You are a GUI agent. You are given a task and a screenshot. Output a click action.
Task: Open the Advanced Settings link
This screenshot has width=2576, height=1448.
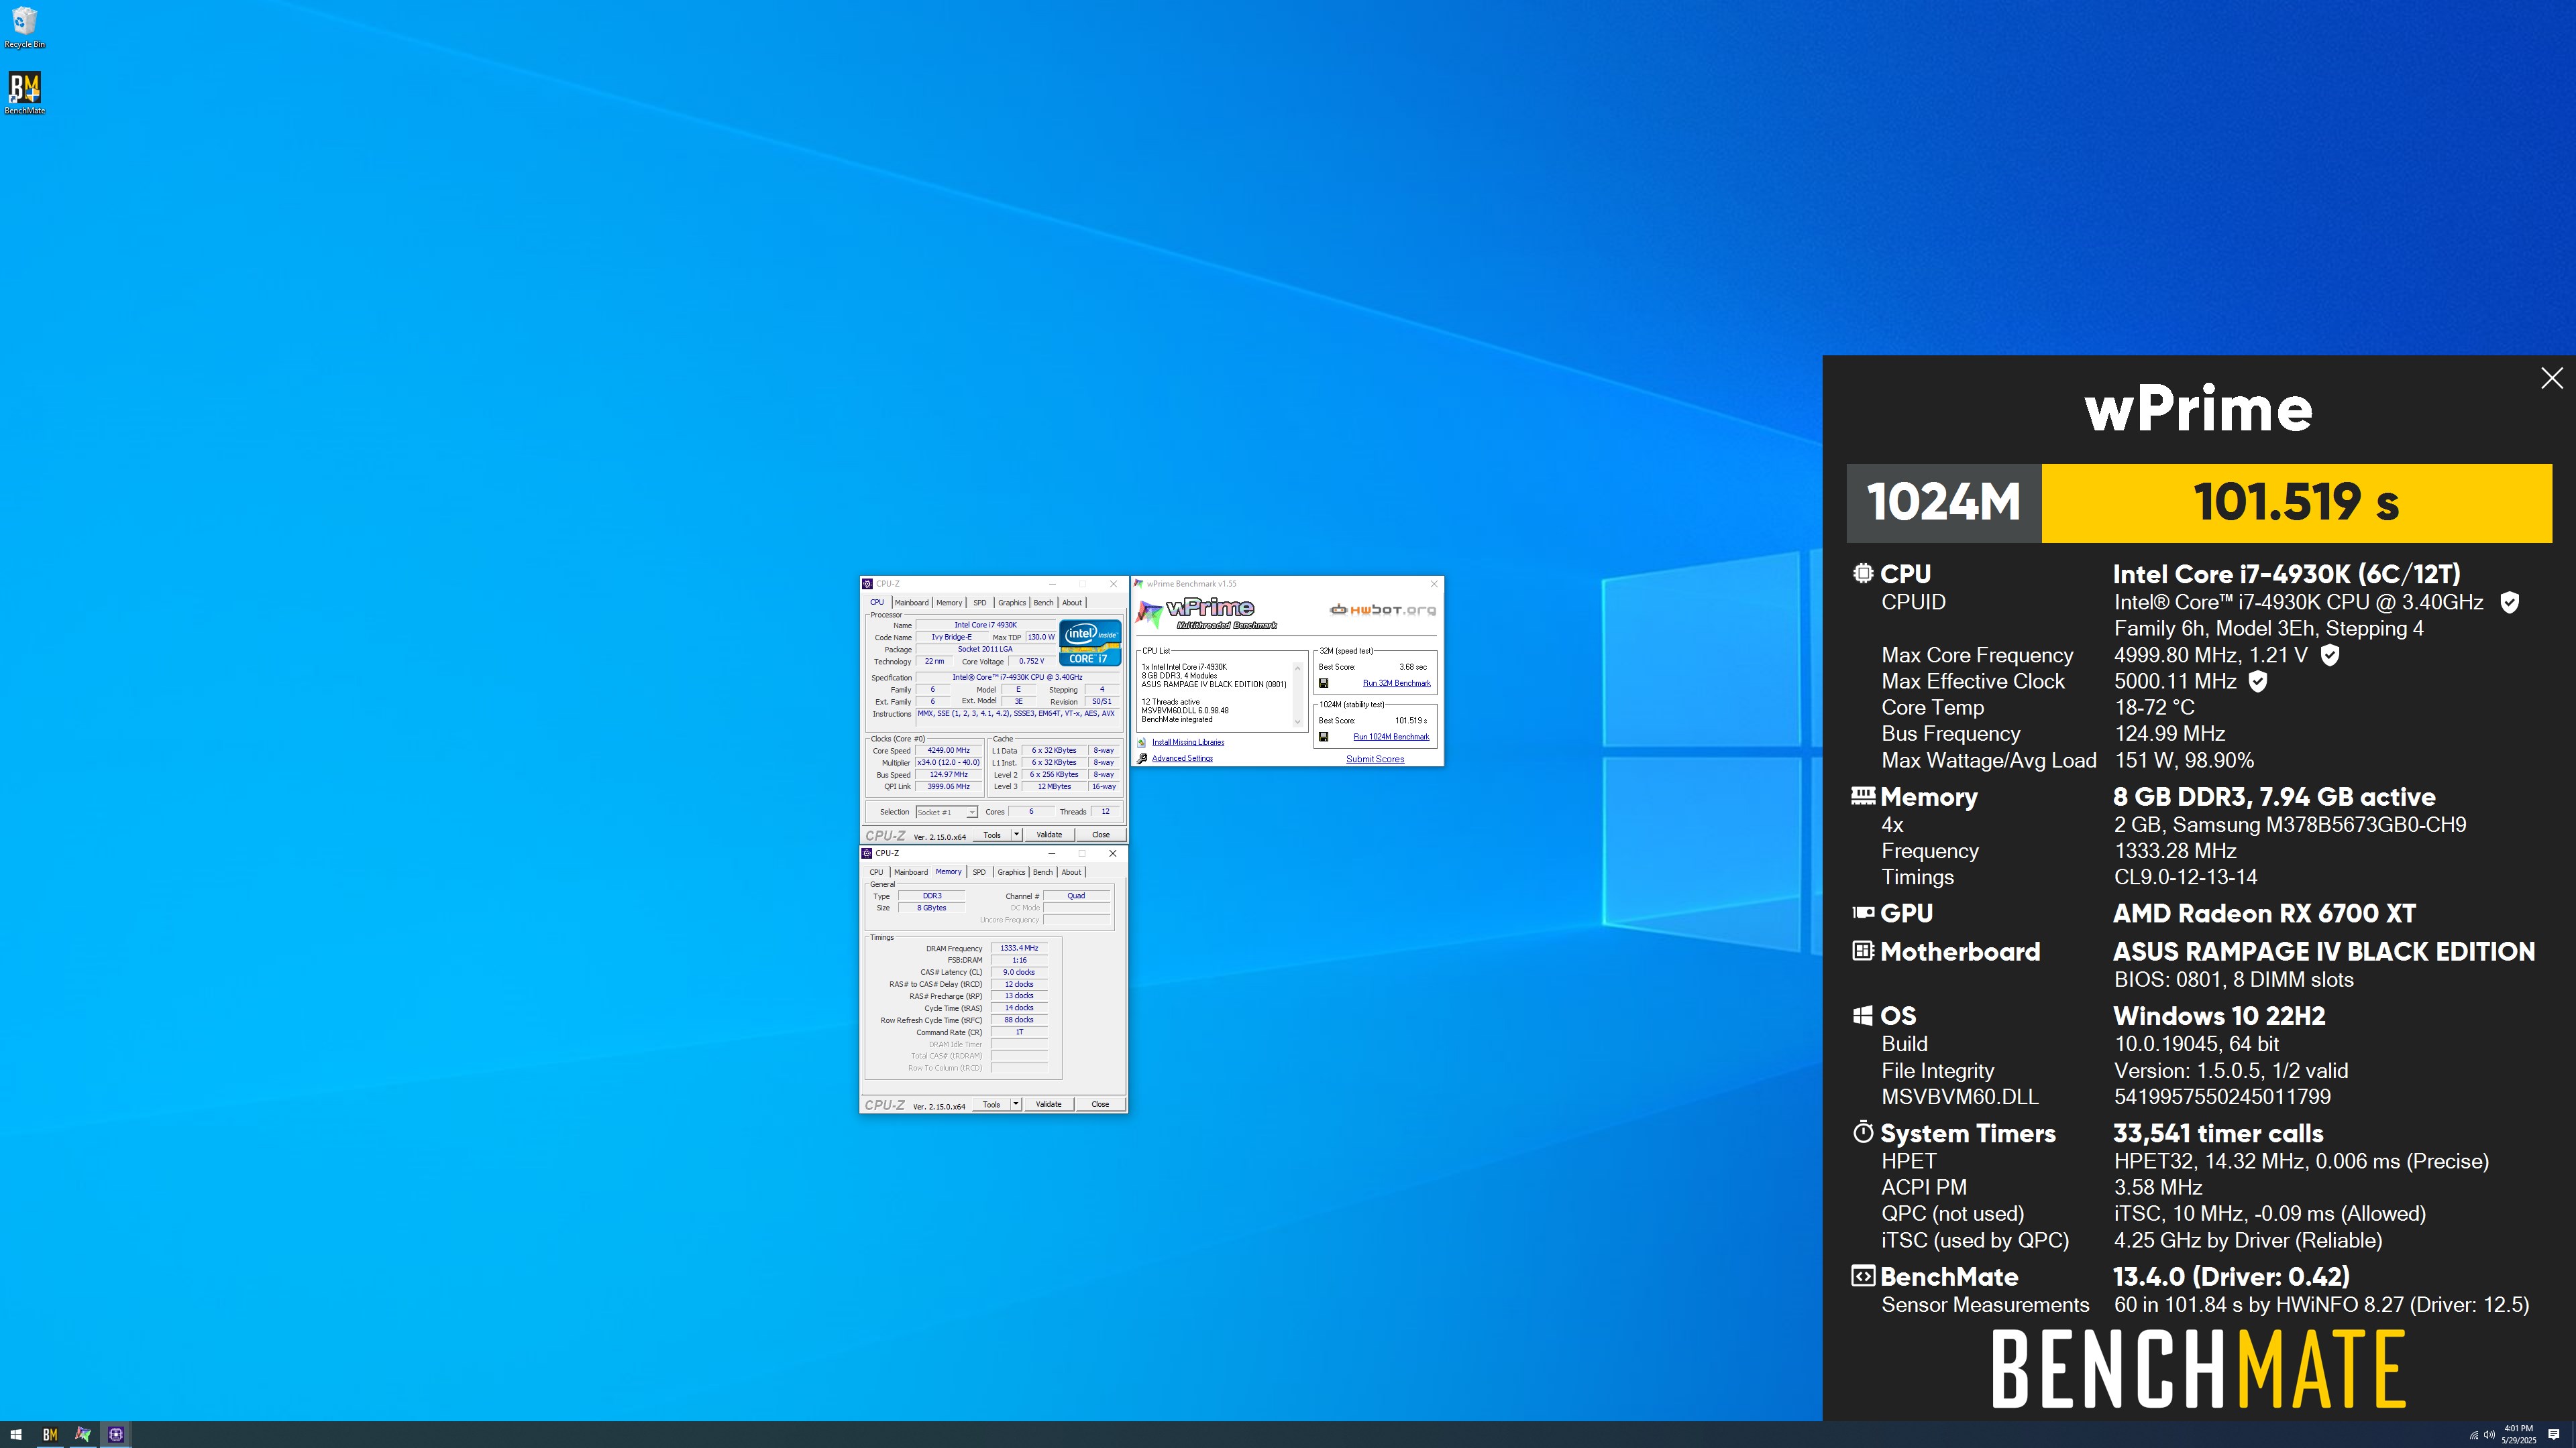click(x=1182, y=758)
